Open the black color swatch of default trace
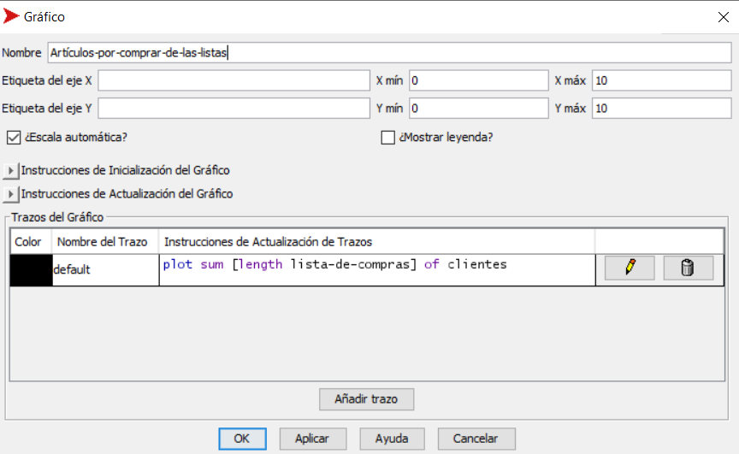739x454 pixels. click(31, 269)
